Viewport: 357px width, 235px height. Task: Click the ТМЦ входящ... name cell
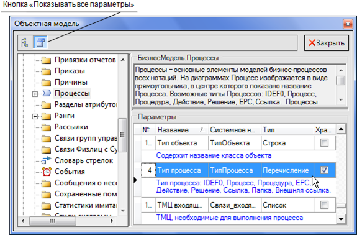(182, 205)
